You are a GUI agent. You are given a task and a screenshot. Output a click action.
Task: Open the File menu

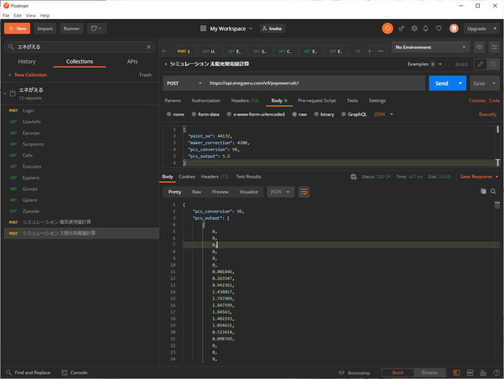pyautogui.click(x=6, y=16)
